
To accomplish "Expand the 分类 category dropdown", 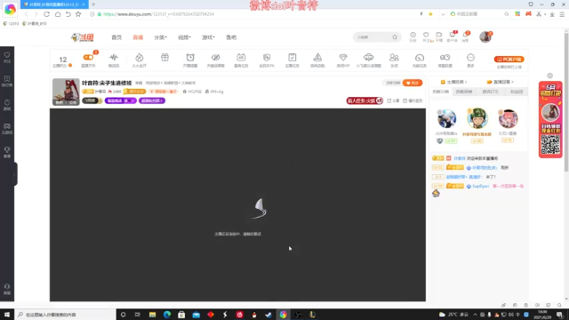I will 160,37.
